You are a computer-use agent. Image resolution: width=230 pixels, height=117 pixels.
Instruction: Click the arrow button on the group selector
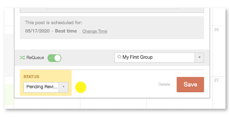pos(199,58)
